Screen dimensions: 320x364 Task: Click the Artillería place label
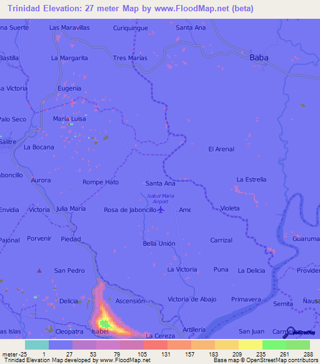pyautogui.click(x=194, y=330)
